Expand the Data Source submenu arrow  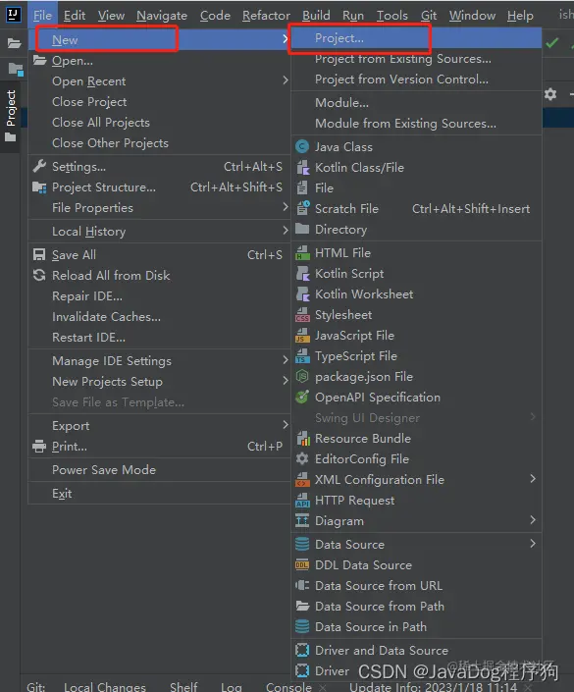pyautogui.click(x=533, y=543)
